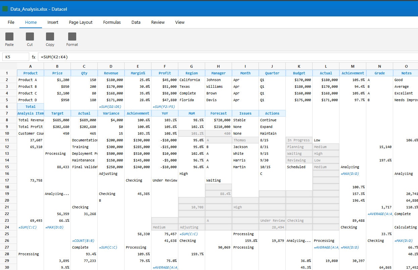The image size is (418, 270).
Task: Select column K header
Action: 299,66
